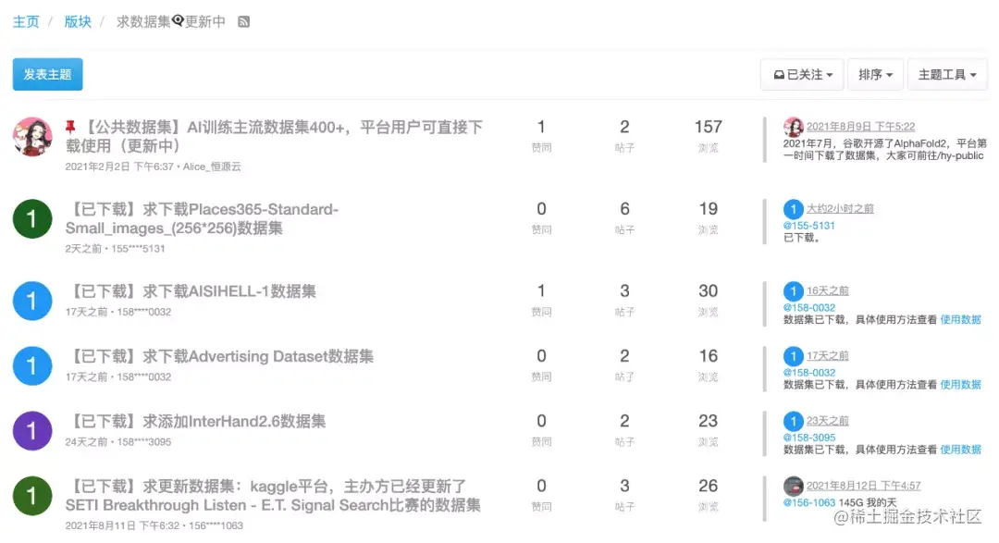Open 使用数据 link in InterHand2.6 row

pos(961,450)
